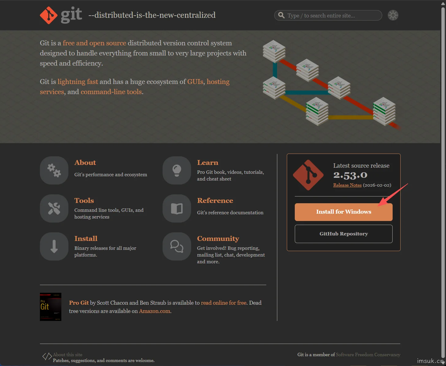The height and width of the screenshot is (366, 446).
Task: Click the Install for Windows button
Action: (344, 212)
